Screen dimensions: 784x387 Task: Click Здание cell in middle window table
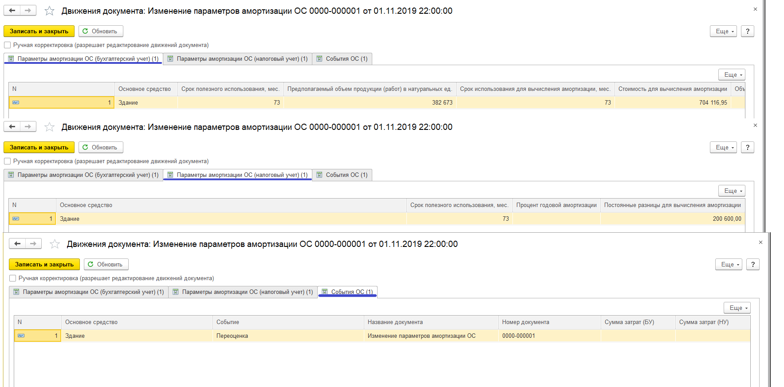click(231, 219)
